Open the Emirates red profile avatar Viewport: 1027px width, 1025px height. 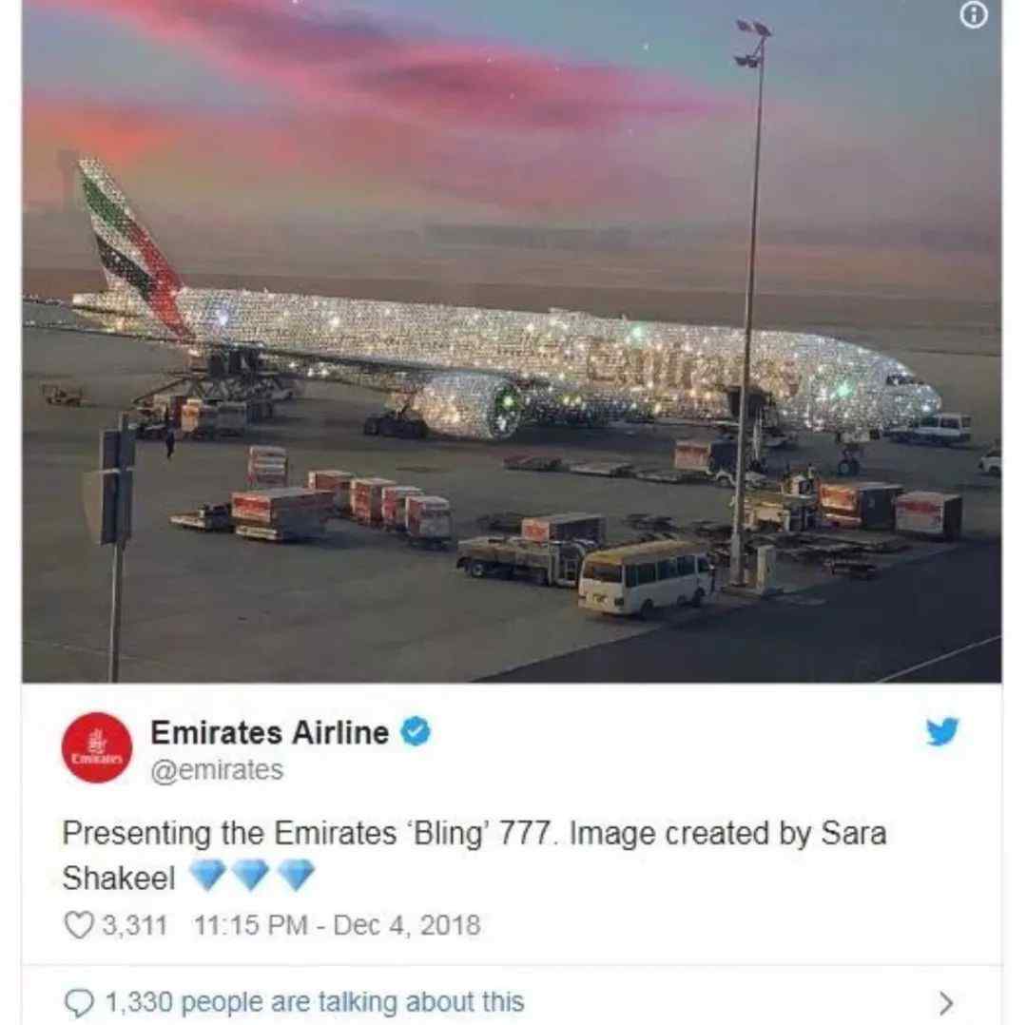tap(97, 747)
